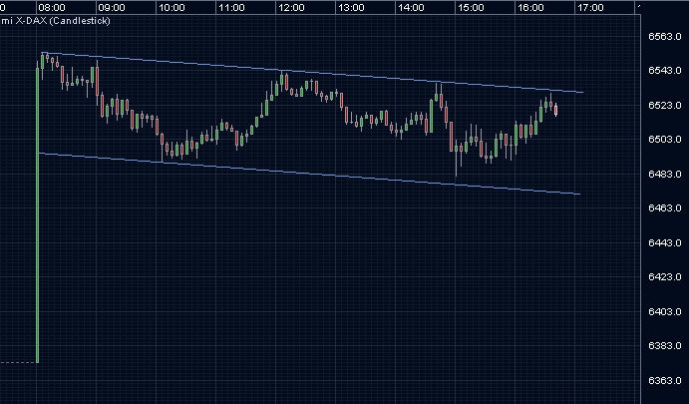Click the 6363.0 price label
Screen dimensions: 689x404
coord(665,380)
